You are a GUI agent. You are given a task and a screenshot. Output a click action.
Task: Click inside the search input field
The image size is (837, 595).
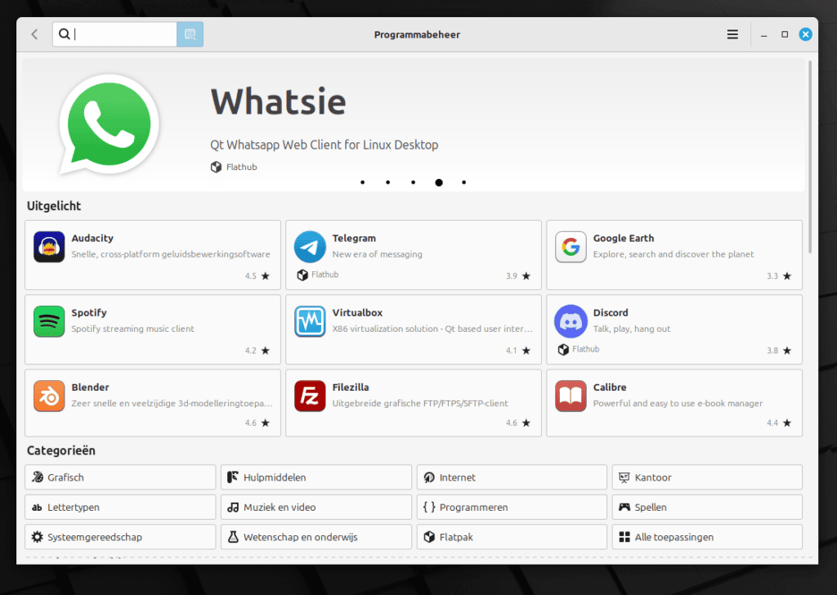[114, 34]
